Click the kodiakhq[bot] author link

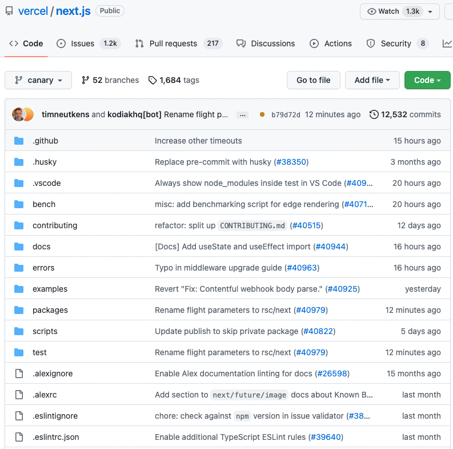(x=134, y=114)
